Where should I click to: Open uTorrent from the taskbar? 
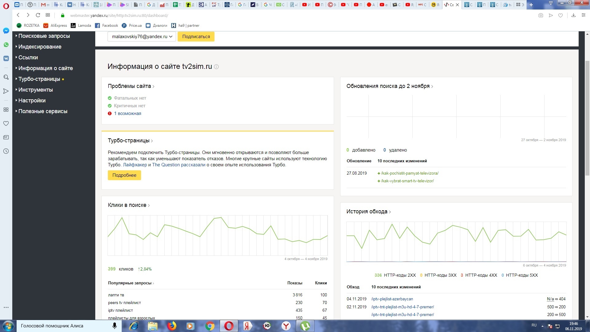305,326
